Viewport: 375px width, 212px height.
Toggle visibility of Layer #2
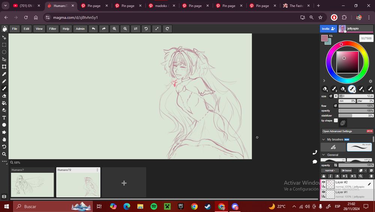tap(324, 182)
